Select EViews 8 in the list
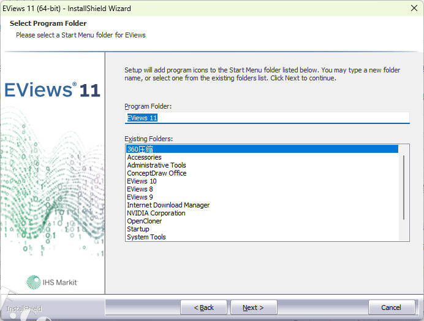This screenshot has height=321, width=424. (140, 189)
